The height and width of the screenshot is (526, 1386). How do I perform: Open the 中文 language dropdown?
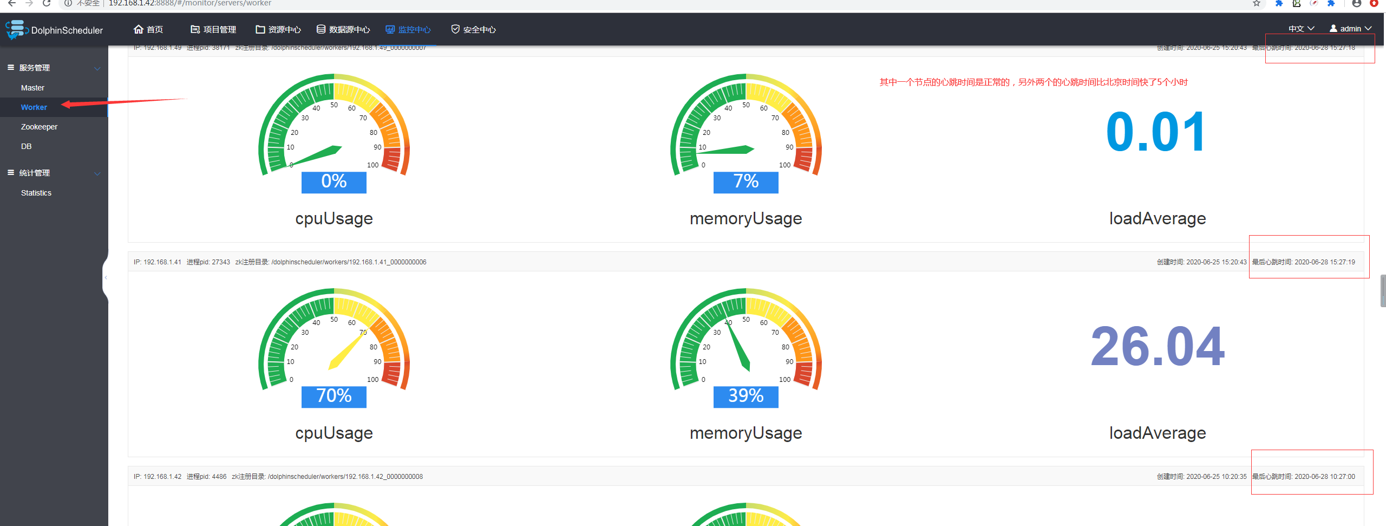tap(1301, 29)
